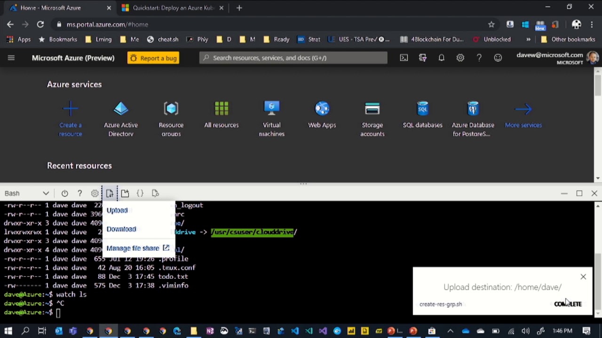602x338 pixels.
Task: Open Resource groups service
Action: (x=171, y=119)
